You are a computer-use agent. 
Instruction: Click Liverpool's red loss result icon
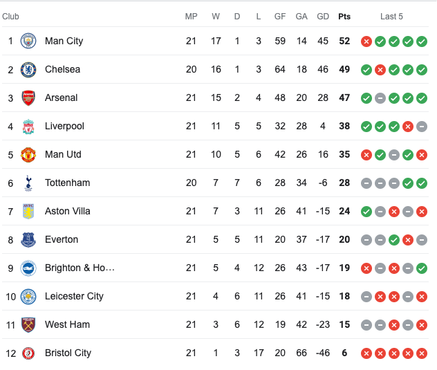point(408,127)
